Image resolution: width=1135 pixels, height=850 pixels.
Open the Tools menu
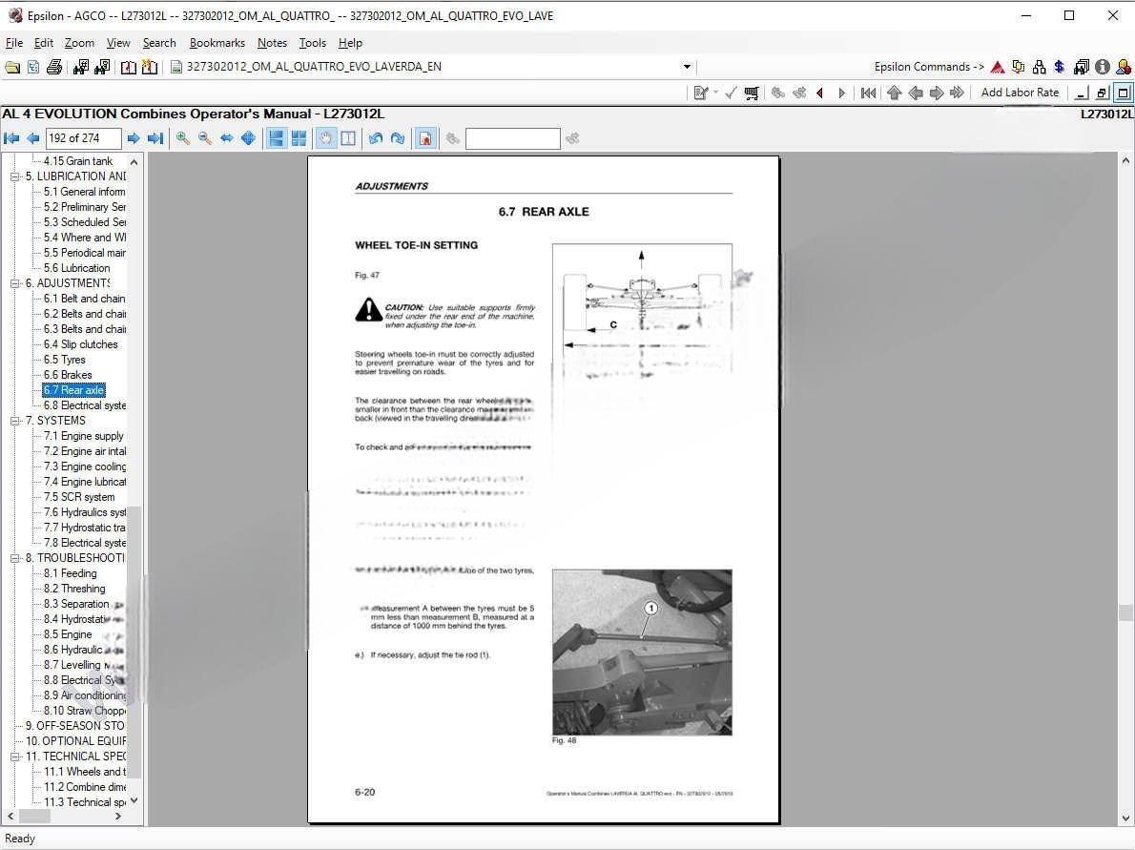[312, 43]
